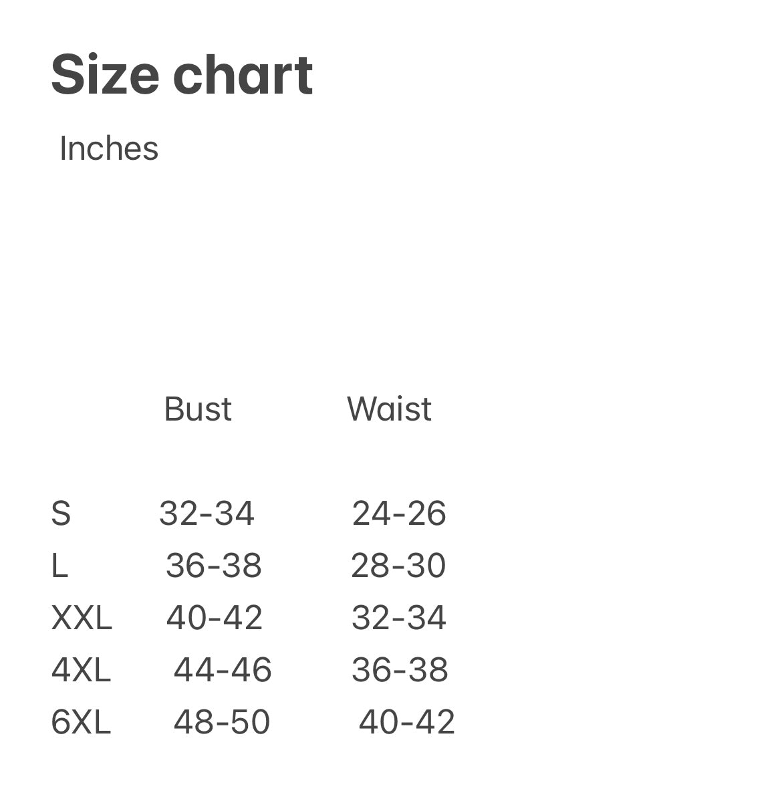Click the S bust measurement 32-34
The height and width of the screenshot is (789, 782).
point(207,514)
